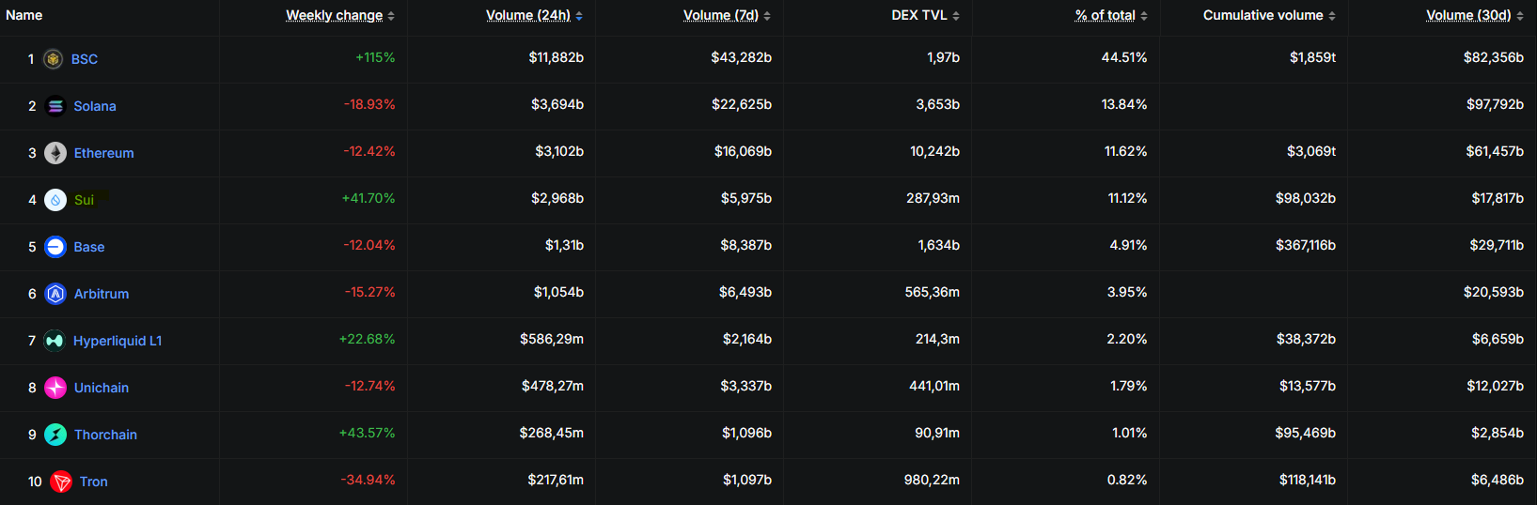
Task: Sort by % of total header
Action: pos(1106,15)
